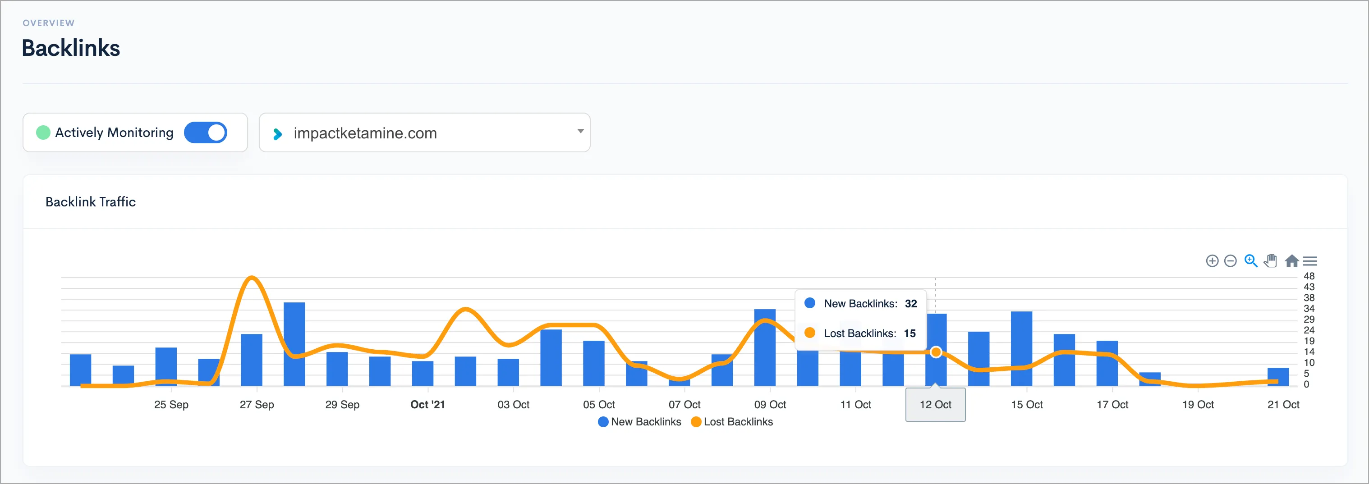The image size is (1369, 484).
Task: Click the blue arrow icon beside domain
Action: point(277,134)
